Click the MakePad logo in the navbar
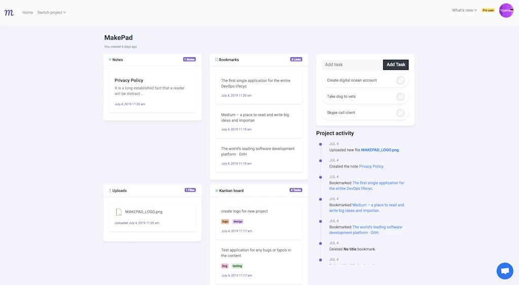Image resolution: width=519 pixels, height=285 pixels. pyautogui.click(x=9, y=13)
